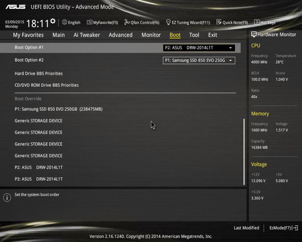Launch the EZ Tuning Wizard
This screenshot has width=302, height=242.
click(x=188, y=22)
